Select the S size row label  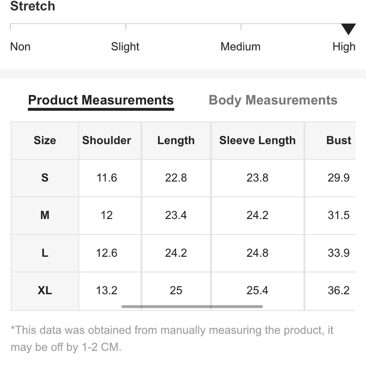coord(45,178)
